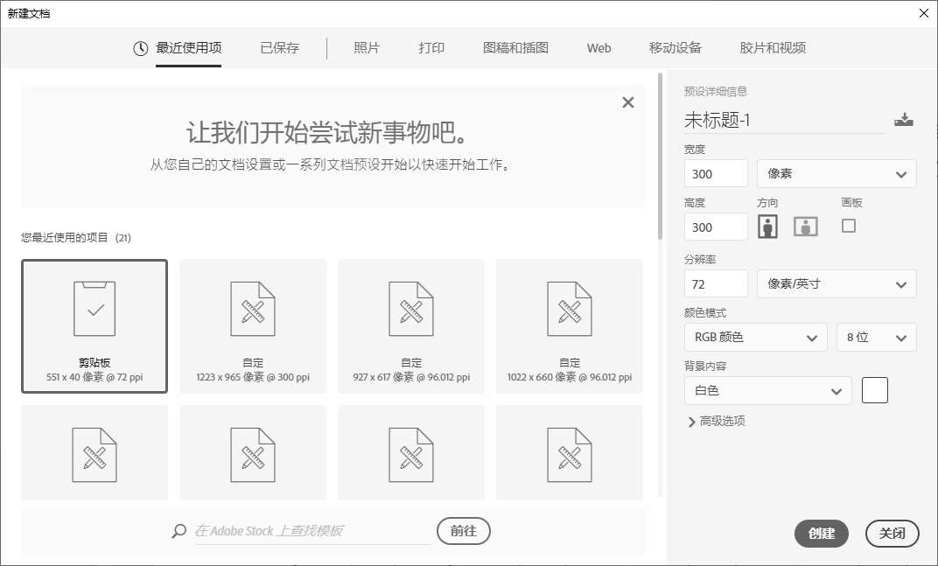Select portrait orientation icon
The image size is (938, 566).
pos(768,227)
